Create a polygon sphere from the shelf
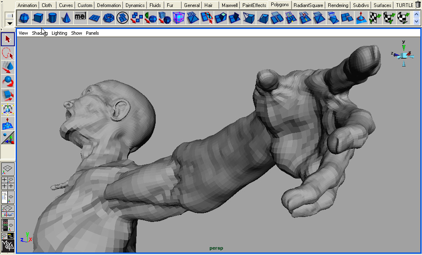Screen dimensions: 422x255 24,18
